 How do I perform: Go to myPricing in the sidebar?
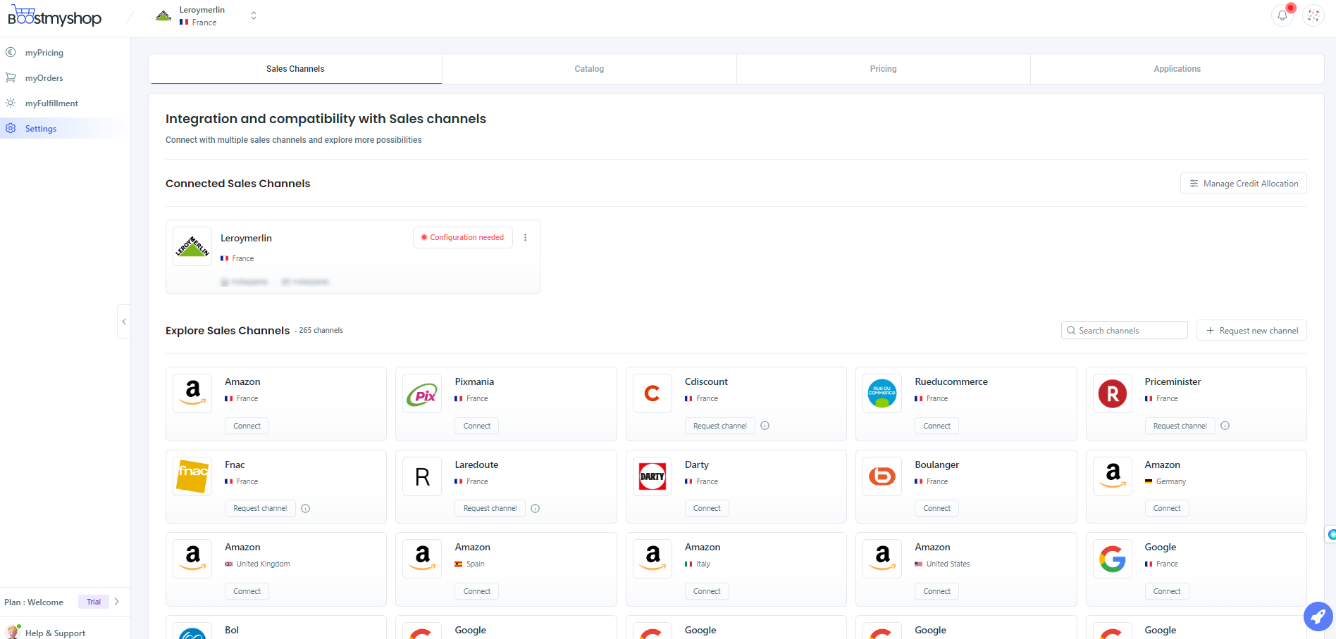pos(44,53)
